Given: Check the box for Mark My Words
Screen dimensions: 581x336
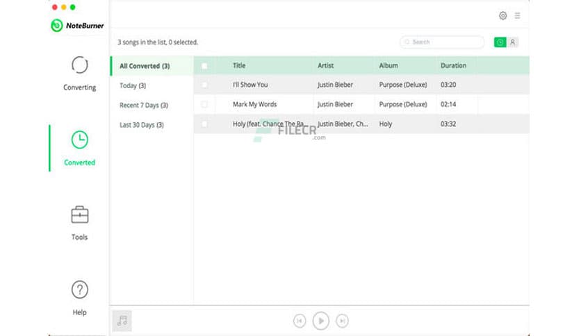Looking at the screenshot, I should (x=204, y=104).
